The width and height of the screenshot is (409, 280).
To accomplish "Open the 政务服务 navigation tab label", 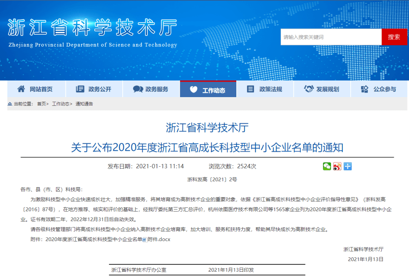I will 156,90.
